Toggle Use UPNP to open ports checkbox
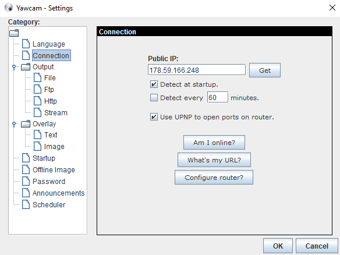 tap(154, 117)
